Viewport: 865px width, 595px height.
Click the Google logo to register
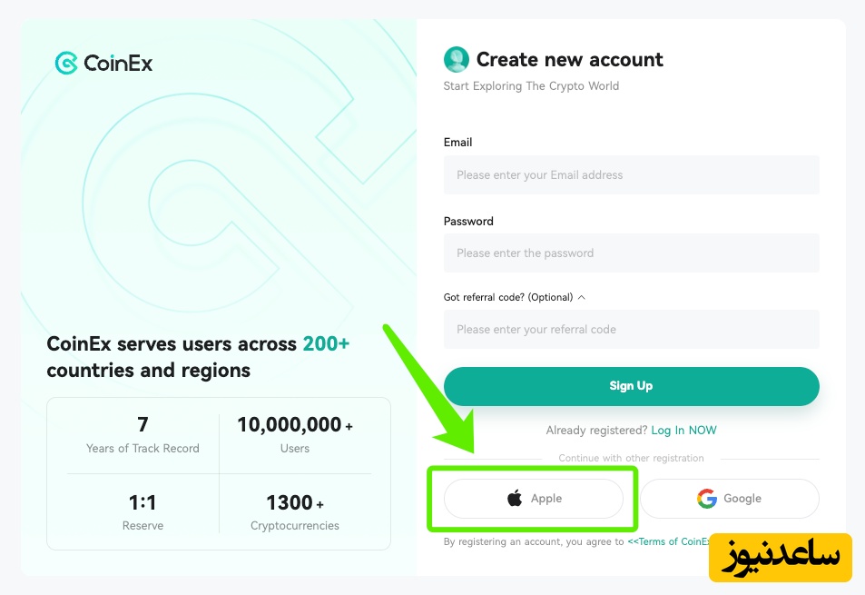point(707,498)
